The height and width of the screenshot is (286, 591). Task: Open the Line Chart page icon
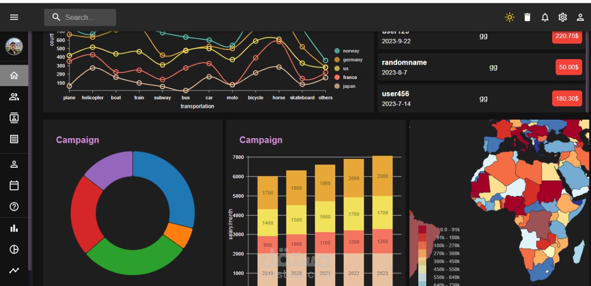[x=14, y=270]
